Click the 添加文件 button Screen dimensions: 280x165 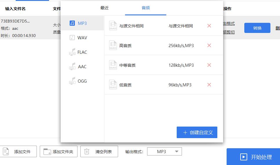18,151
